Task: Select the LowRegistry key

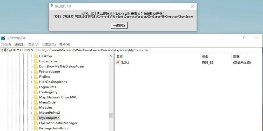Action: click(48, 92)
